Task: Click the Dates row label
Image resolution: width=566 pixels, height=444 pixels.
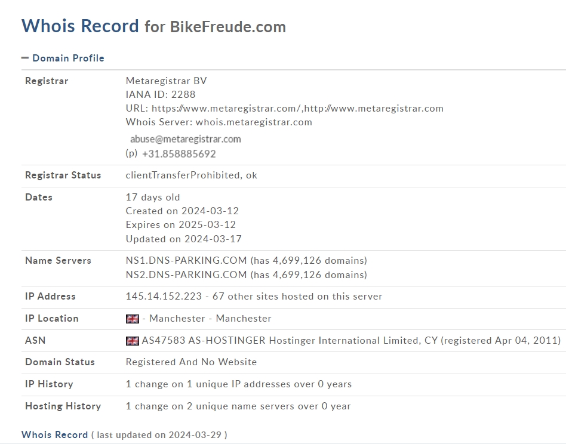Action: [39, 198]
